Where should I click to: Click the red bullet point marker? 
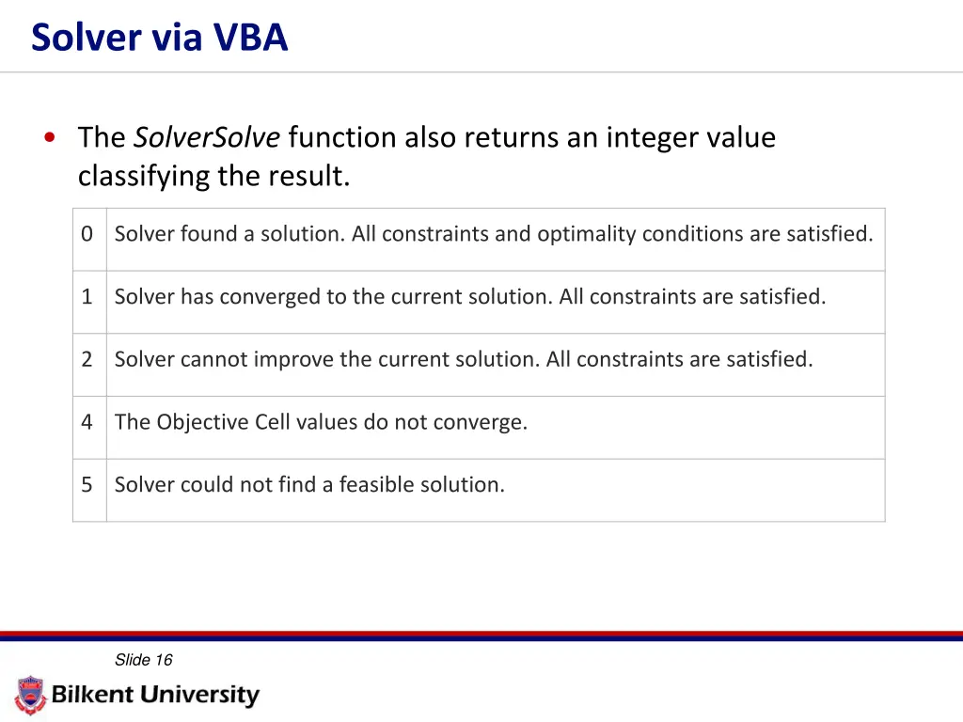coord(48,137)
